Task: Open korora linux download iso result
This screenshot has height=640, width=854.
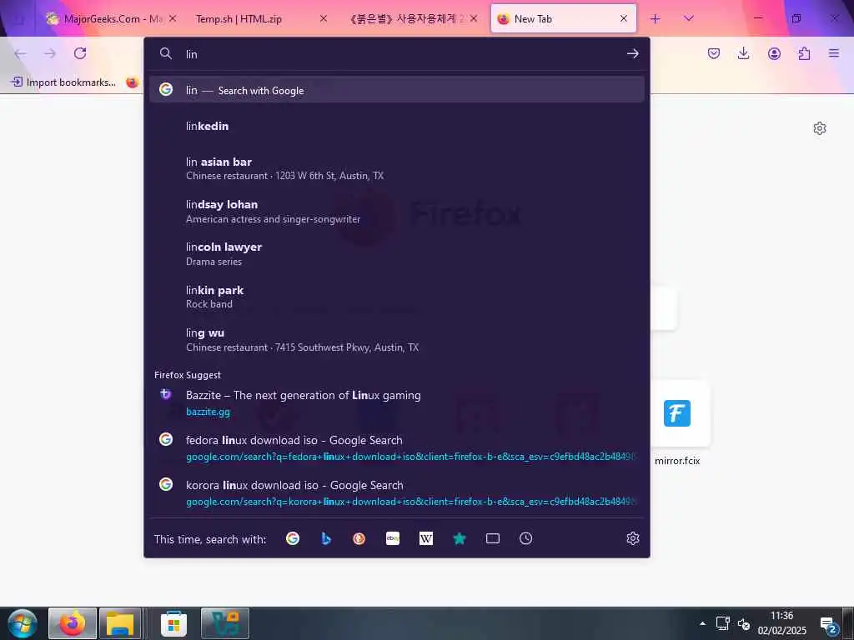Action: (396, 493)
